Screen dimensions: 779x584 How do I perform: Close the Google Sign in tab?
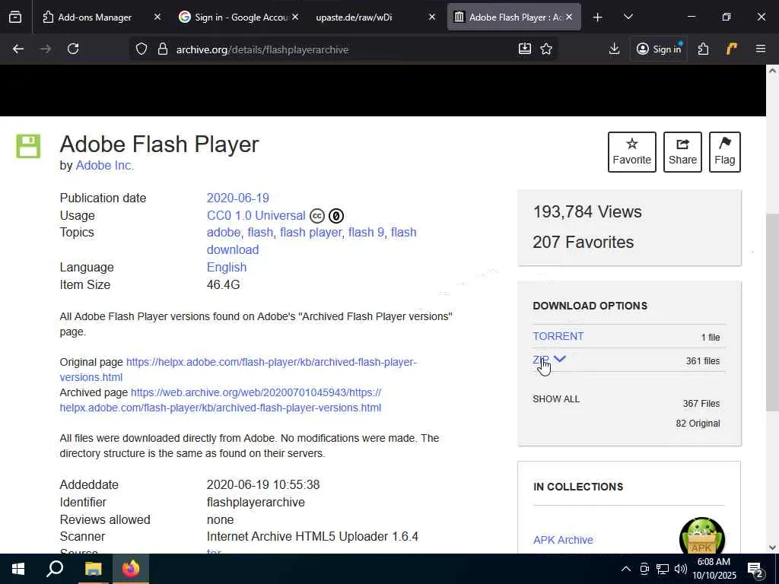coord(295,17)
